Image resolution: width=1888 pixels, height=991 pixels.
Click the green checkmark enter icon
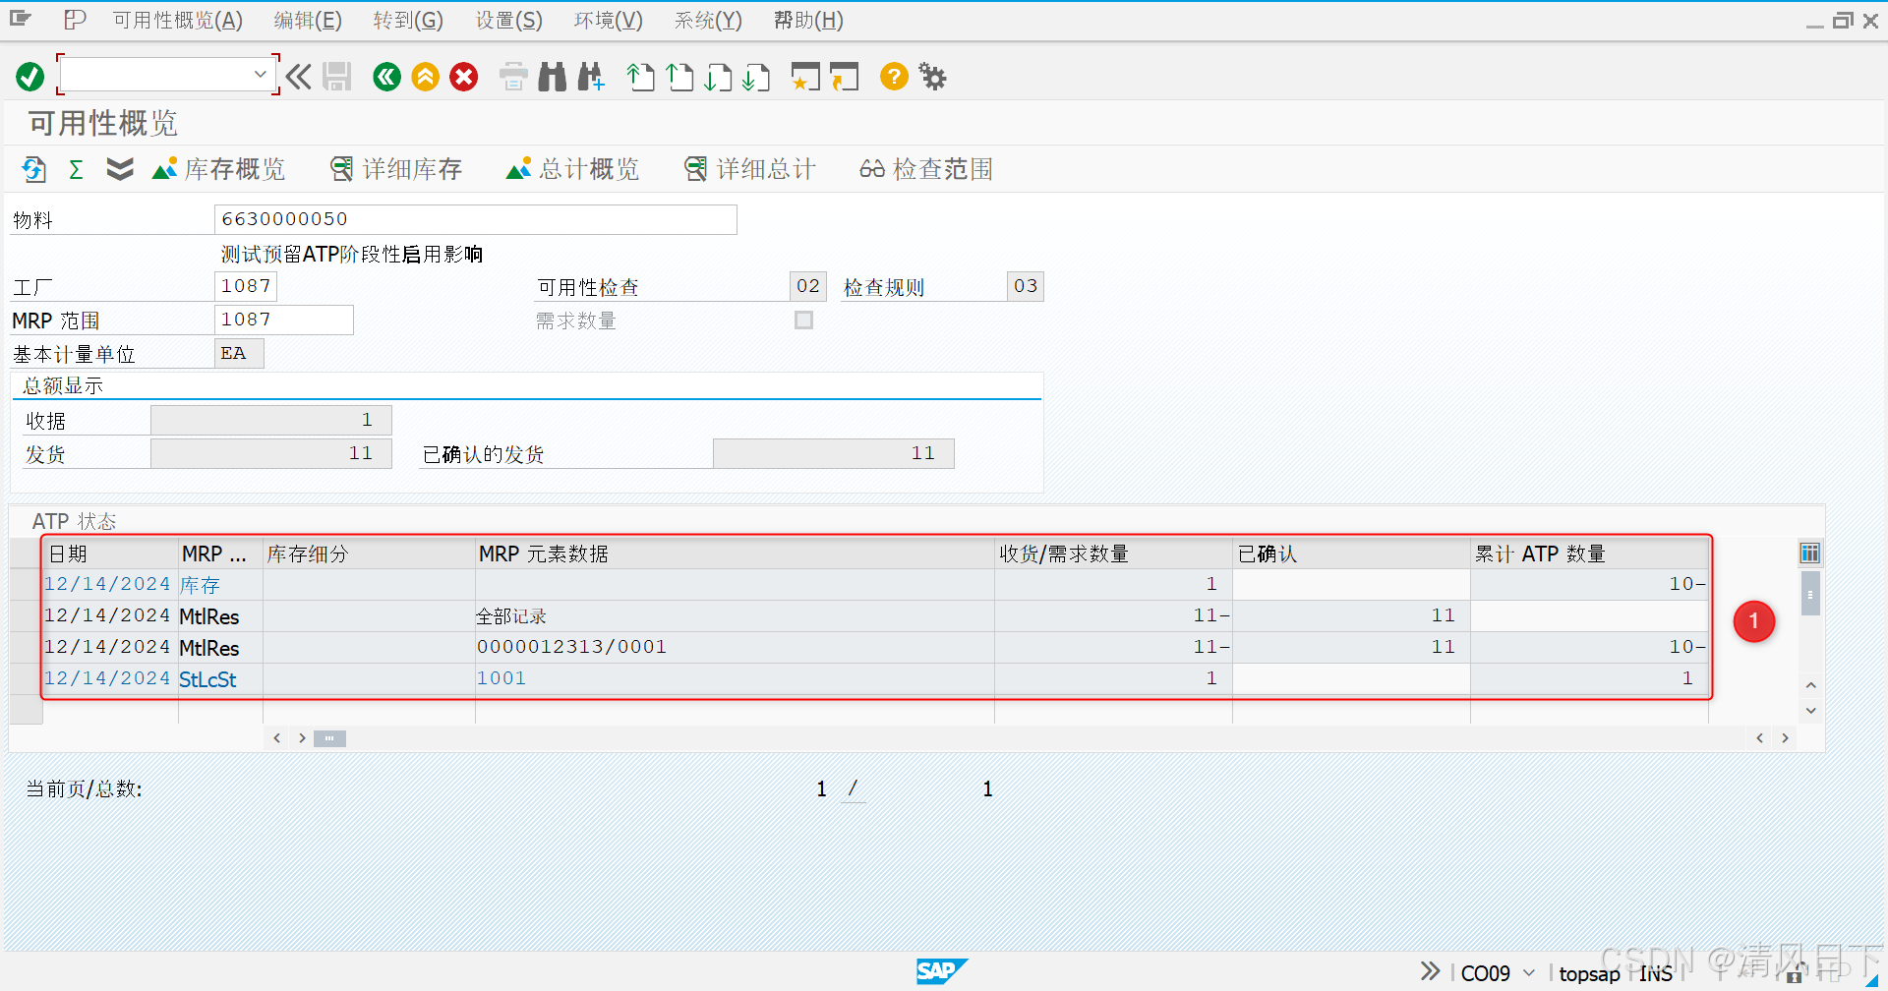click(29, 76)
